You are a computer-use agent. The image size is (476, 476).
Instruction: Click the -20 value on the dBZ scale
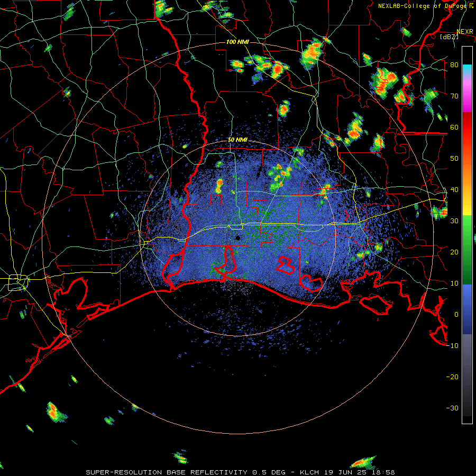[x=452, y=377]
